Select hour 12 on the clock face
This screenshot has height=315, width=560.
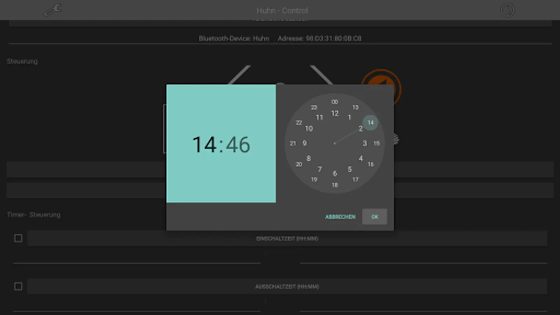(335, 114)
